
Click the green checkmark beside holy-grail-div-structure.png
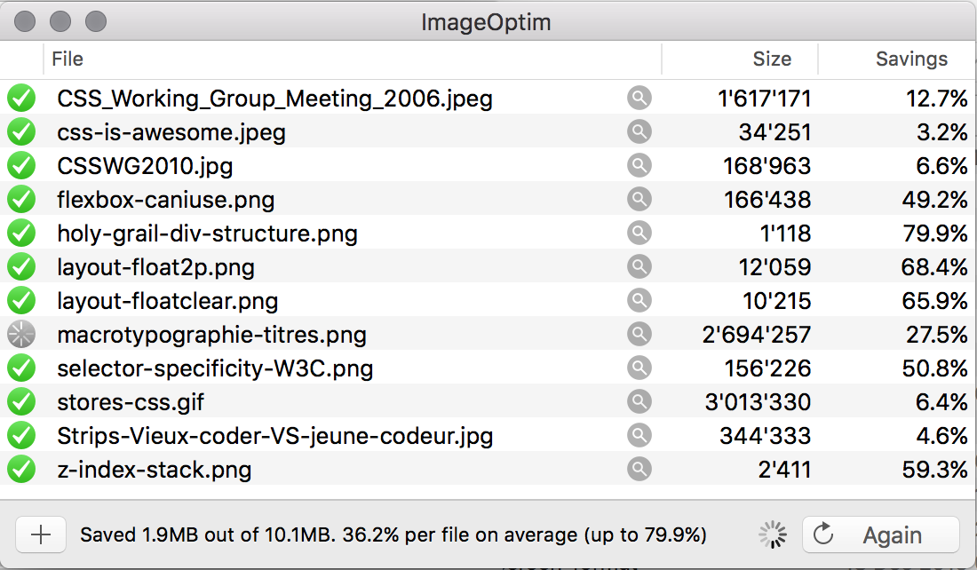20,233
